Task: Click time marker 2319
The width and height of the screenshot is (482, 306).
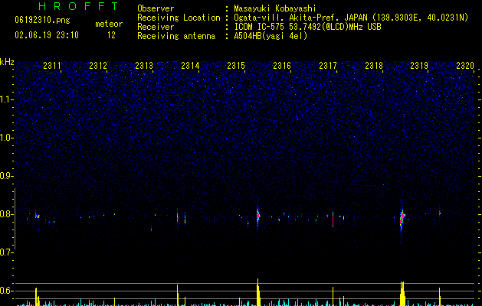Action: [x=419, y=66]
